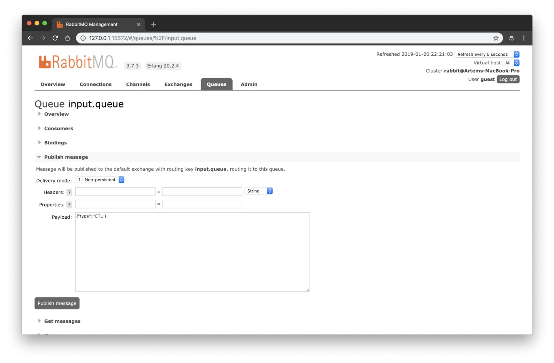
Task: Click the guest user name
Action: click(x=488, y=79)
